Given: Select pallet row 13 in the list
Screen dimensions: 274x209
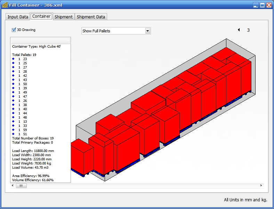Looking at the screenshot, I should 19,122.
